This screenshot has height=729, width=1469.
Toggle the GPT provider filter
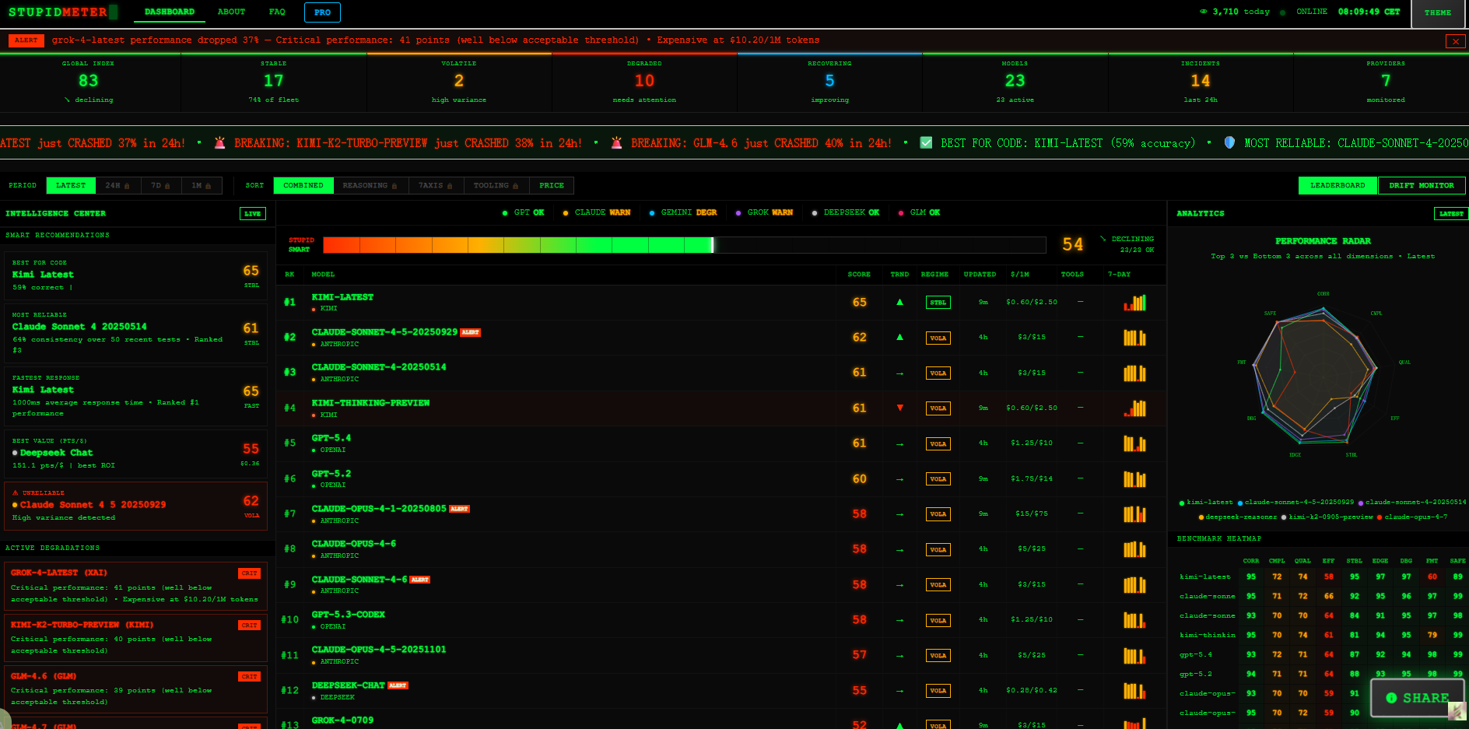(x=524, y=212)
